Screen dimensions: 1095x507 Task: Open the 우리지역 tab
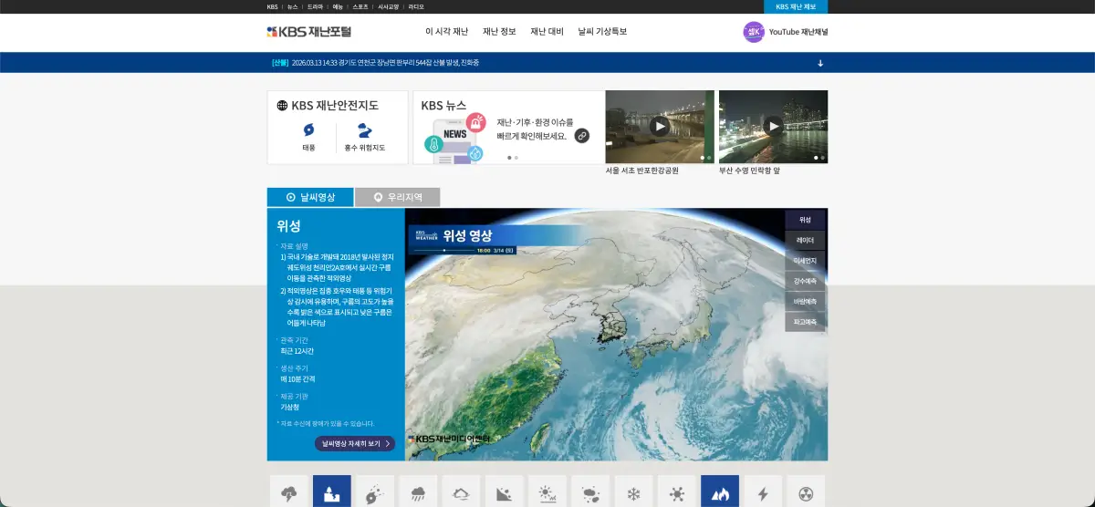tap(397, 197)
